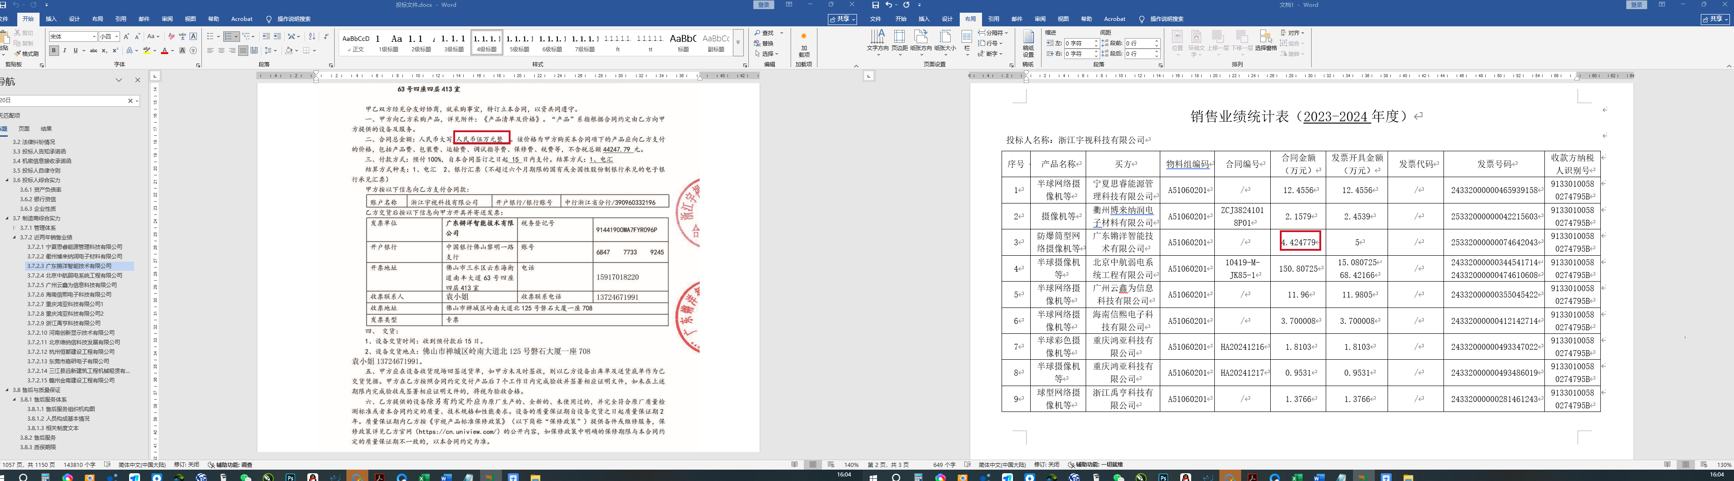Save the 文档1 document via the disk icon
Screen dimensions: 1734x481
click(875, 5)
